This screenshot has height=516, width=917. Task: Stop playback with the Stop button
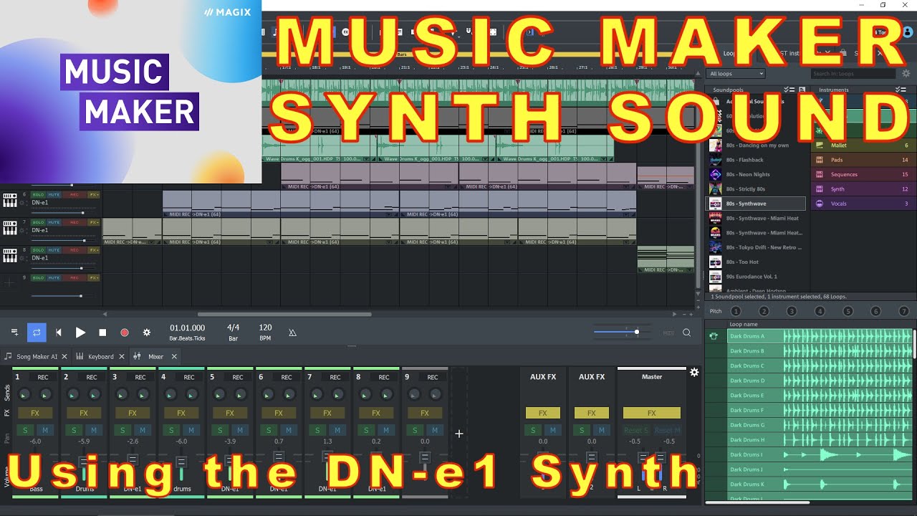coord(102,333)
